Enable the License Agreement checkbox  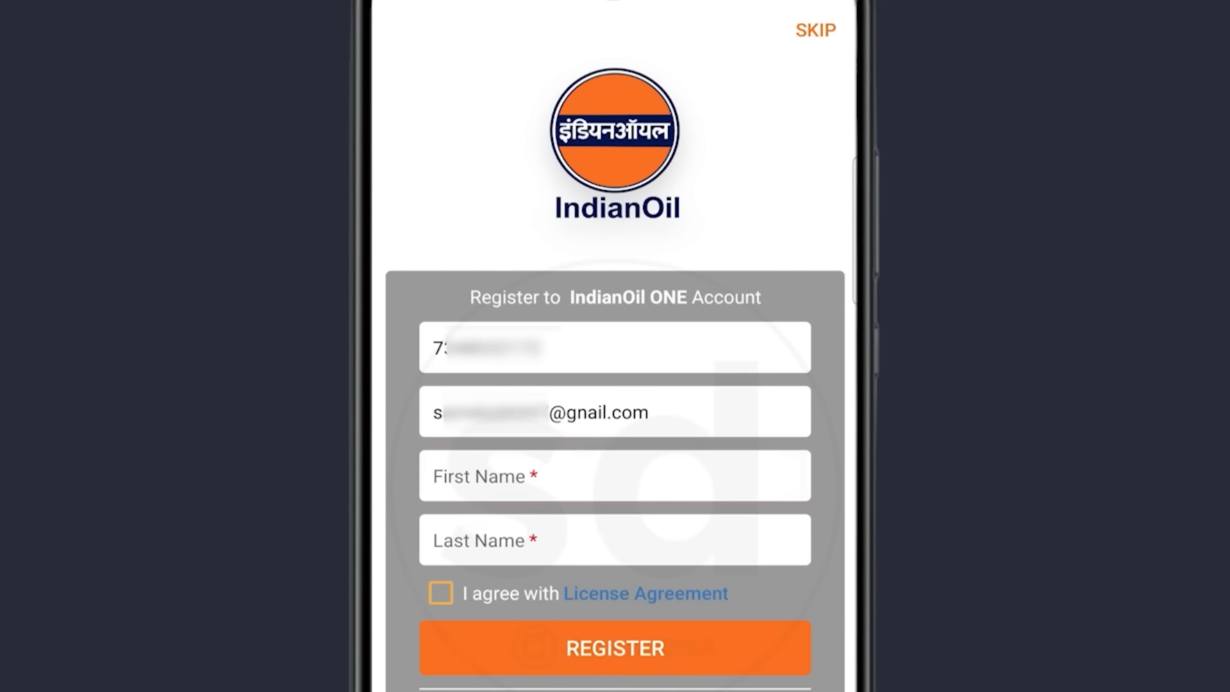click(x=439, y=593)
